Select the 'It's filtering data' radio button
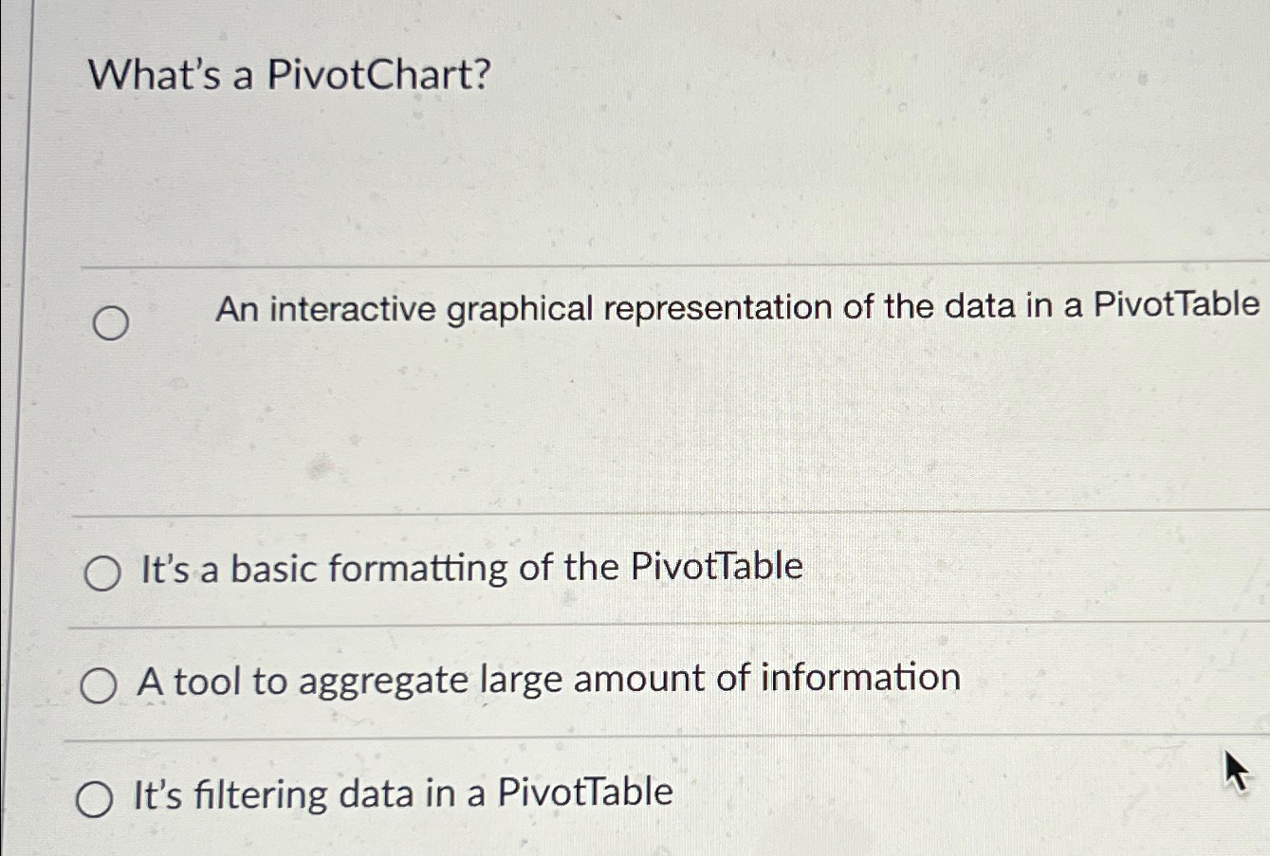This screenshot has width=1270, height=856. 98,798
